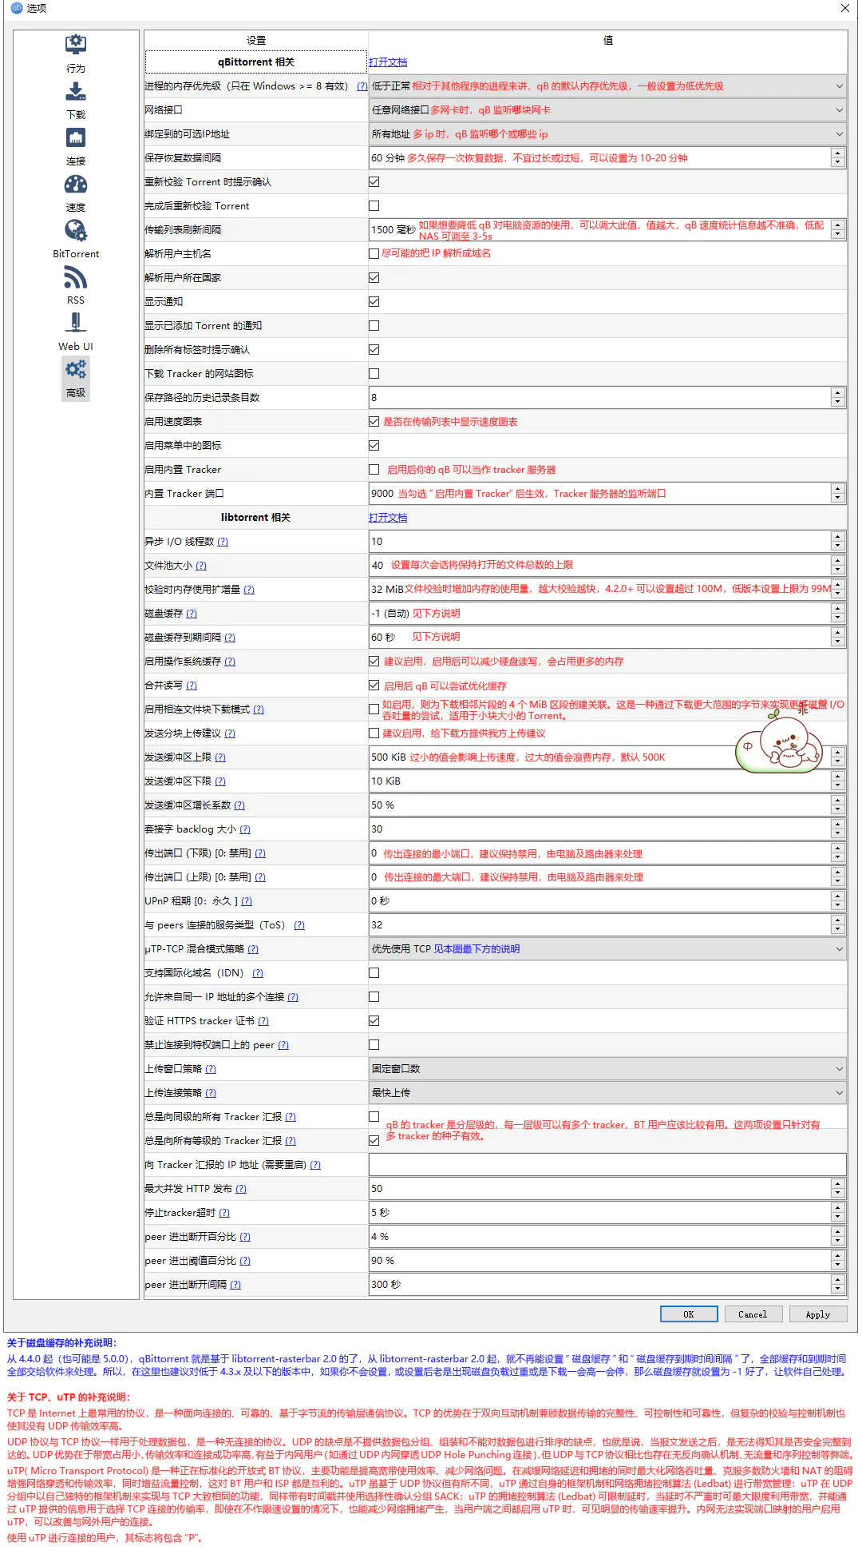Open 上传窗口策略 dropdown
This screenshot has height=1566, width=862.
pos(607,1069)
